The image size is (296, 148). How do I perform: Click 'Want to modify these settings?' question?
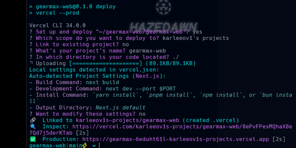(x=86, y=114)
